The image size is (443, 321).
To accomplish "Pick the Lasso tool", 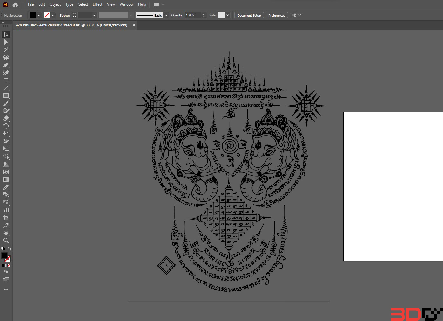I will [x=6, y=57].
